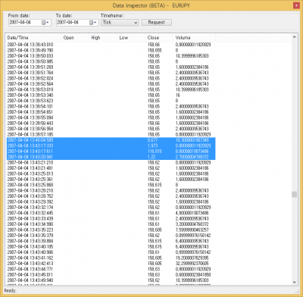Click the scrollbar up arrow
The image size is (303, 297).
tap(294, 37)
